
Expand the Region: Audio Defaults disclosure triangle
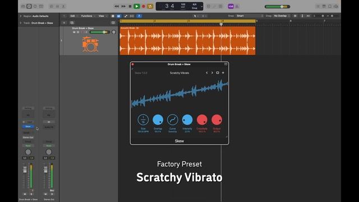pyautogui.click(x=21, y=16)
